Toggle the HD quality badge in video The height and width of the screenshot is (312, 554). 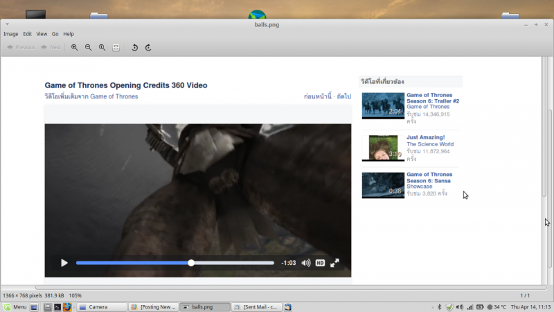click(x=320, y=263)
